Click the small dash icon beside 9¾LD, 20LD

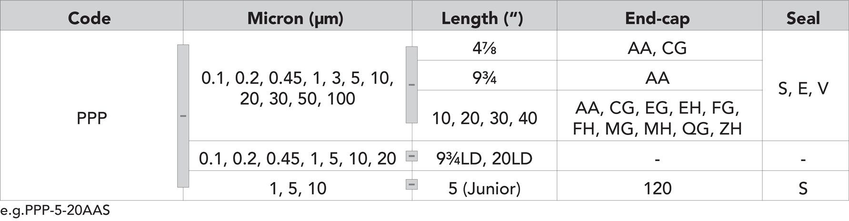pos(411,155)
